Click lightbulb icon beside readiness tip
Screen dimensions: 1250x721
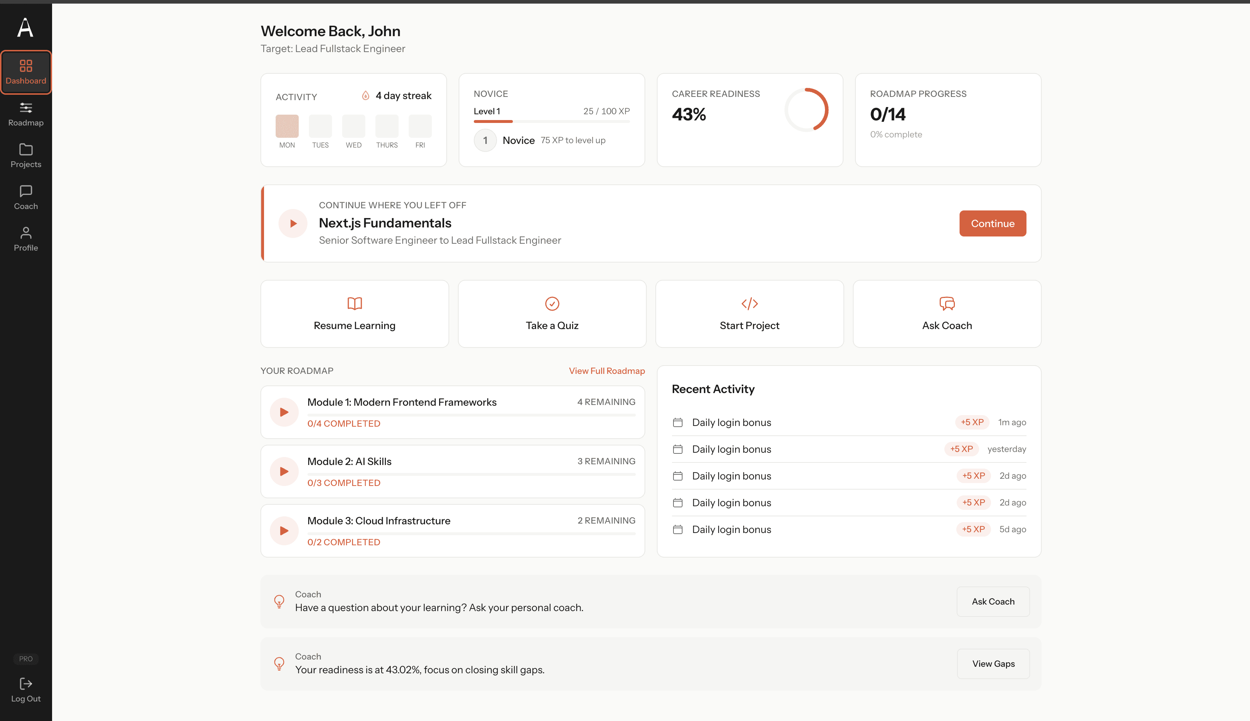pyautogui.click(x=279, y=664)
